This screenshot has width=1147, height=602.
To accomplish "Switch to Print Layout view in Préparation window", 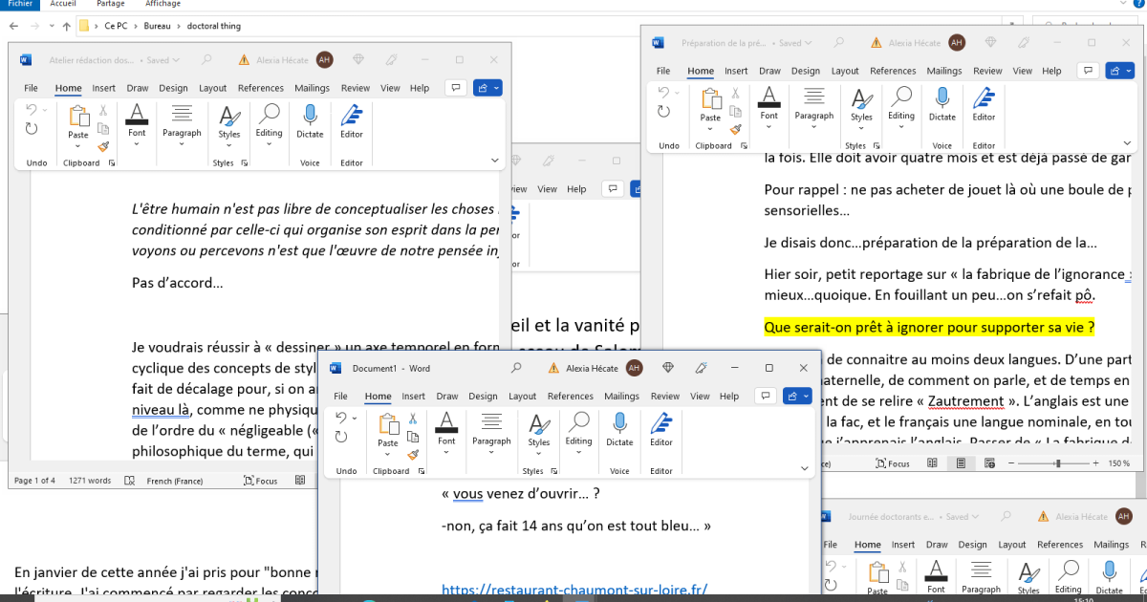I will (x=963, y=463).
